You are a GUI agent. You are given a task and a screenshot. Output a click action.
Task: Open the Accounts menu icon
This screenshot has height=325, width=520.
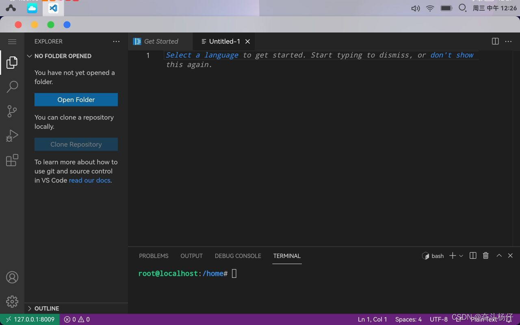[x=12, y=277]
